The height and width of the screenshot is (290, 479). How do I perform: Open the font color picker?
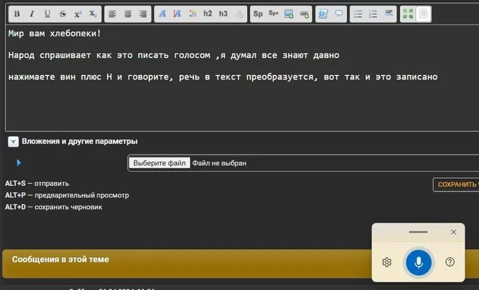pos(192,14)
